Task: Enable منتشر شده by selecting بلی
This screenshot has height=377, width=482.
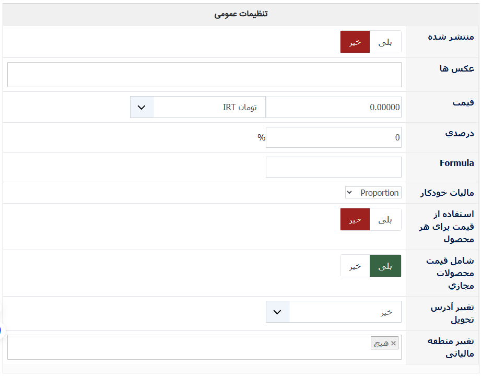Action: [x=386, y=42]
